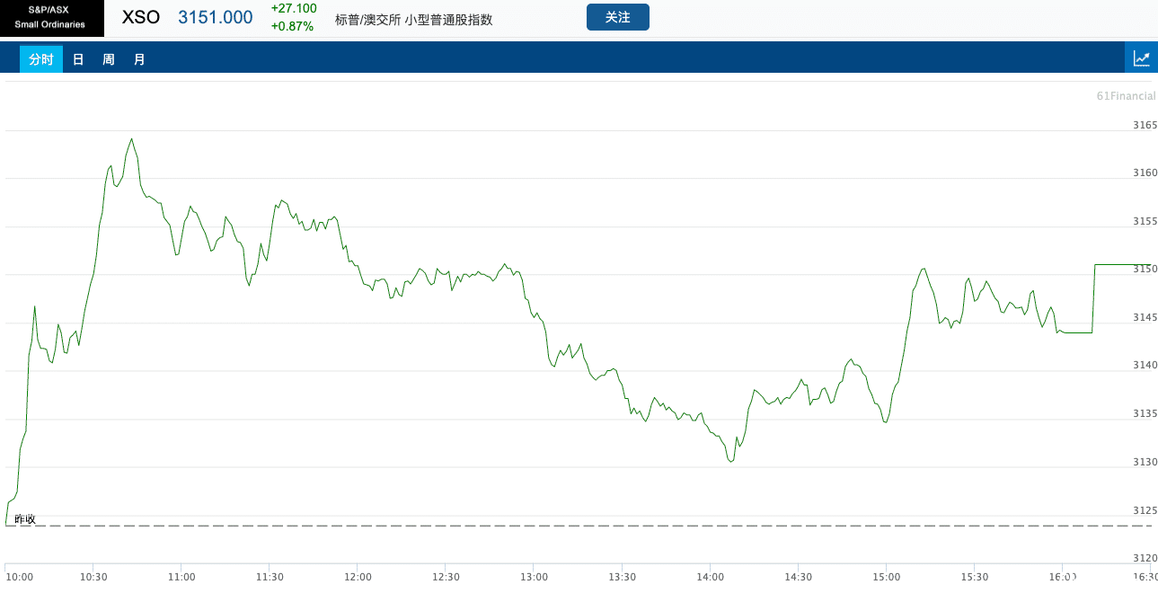The width and height of the screenshot is (1158, 593).
Task: Click the 关注 follow button
Action: tap(618, 17)
